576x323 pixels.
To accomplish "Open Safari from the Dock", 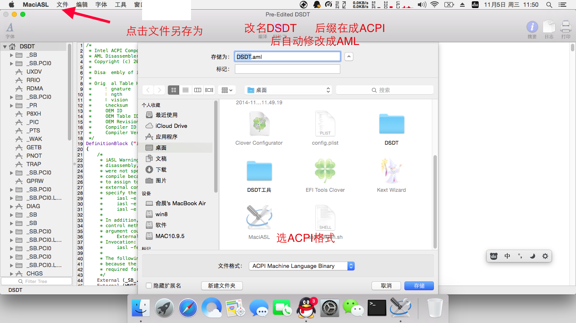I will pyautogui.click(x=188, y=308).
